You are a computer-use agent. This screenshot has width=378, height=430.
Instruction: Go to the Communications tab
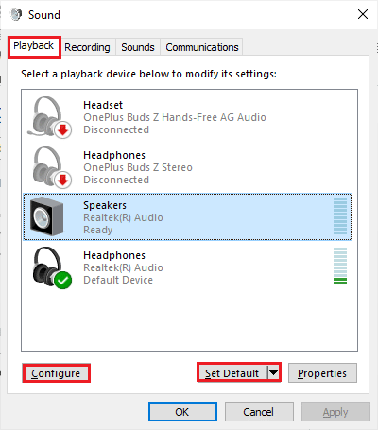point(202,47)
